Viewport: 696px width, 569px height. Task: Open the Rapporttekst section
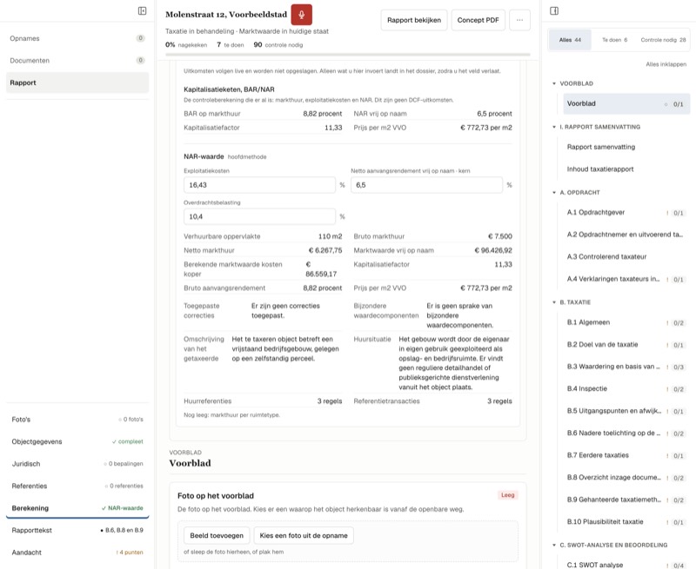[x=77, y=530]
